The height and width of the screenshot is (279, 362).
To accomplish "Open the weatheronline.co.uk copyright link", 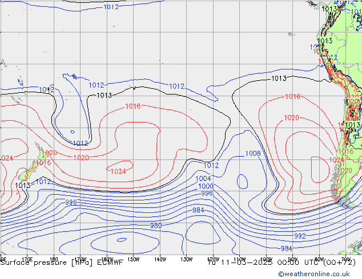I will click(x=314, y=274).
